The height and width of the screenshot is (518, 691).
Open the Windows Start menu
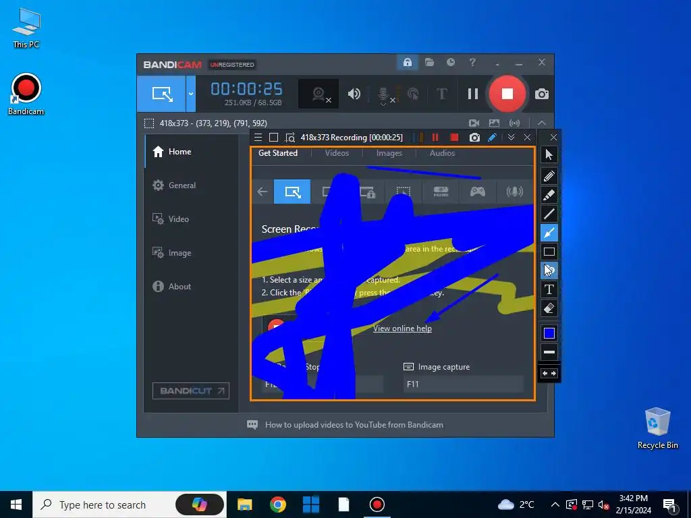tap(16, 505)
